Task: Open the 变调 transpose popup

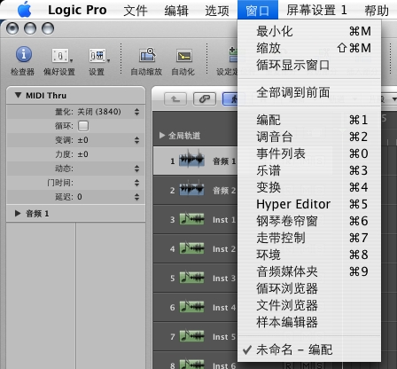Action: click(x=136, y=140)
